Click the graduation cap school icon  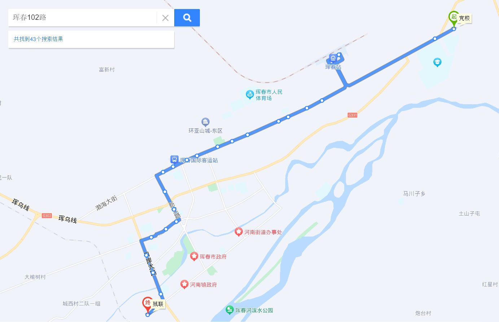(x=437, y=63)
